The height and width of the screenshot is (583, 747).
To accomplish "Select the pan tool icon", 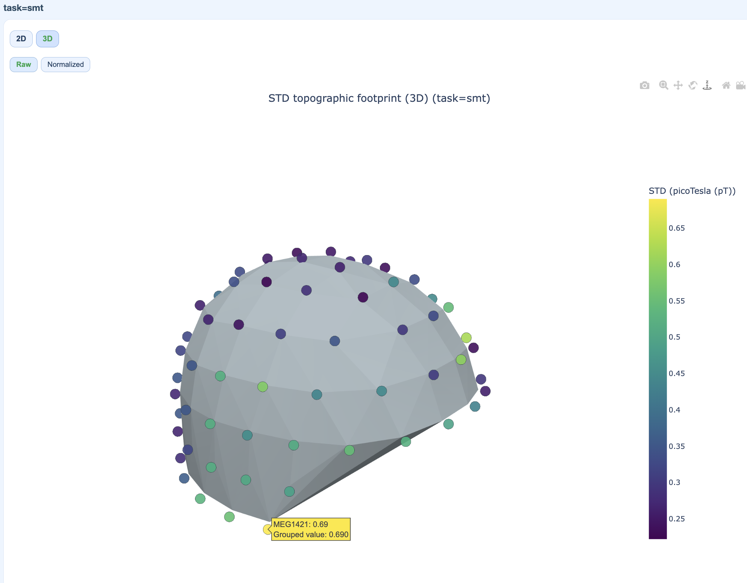I will [678, 85].
